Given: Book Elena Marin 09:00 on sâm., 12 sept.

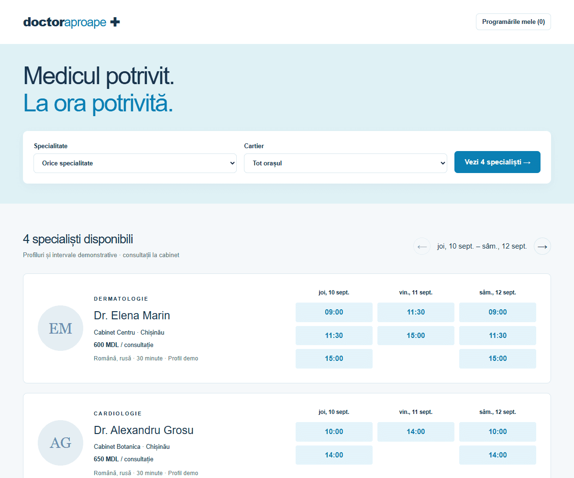Looking at the screenshot, I should [497, 312].
